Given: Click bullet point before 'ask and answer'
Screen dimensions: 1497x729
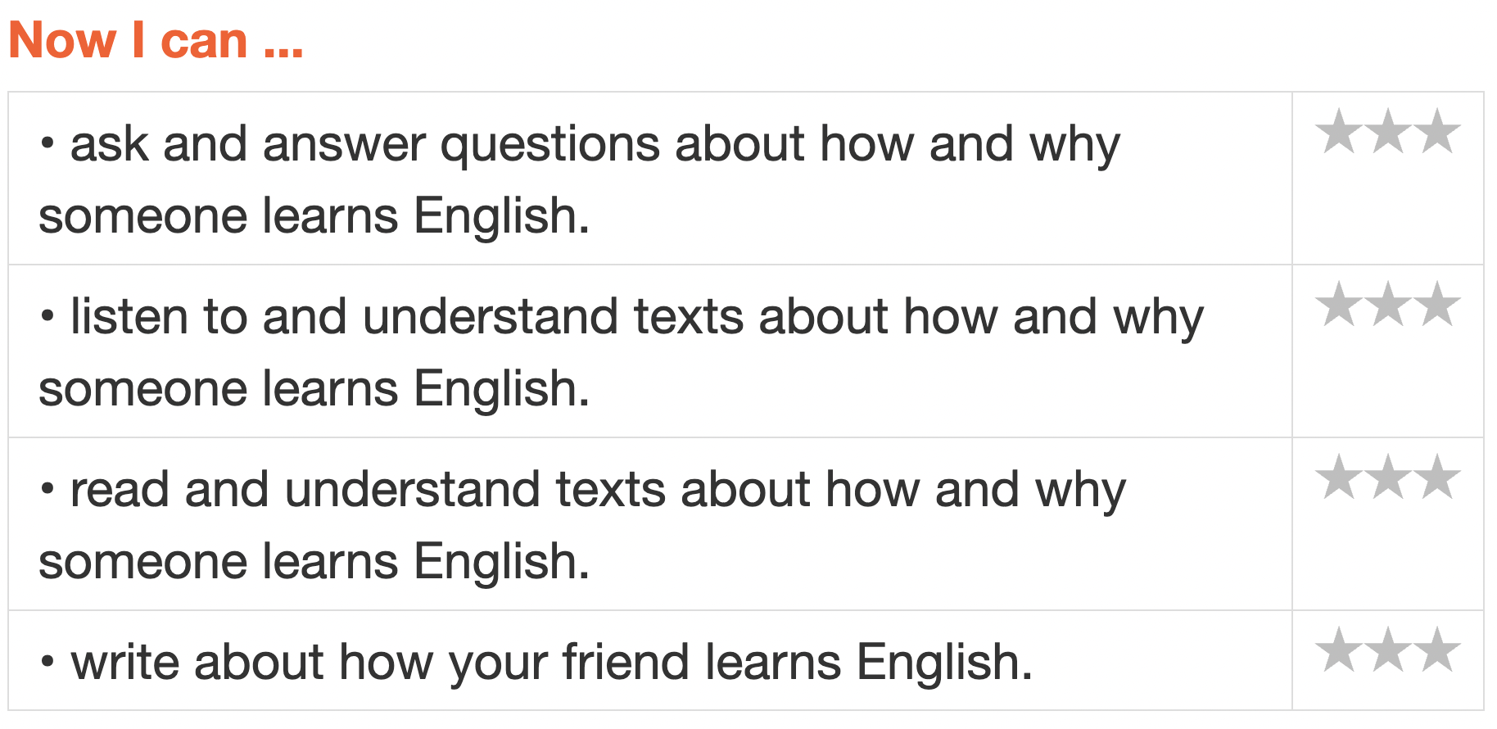Looking at the screenshot, I should pyautogui.click(x=48, y=145).
